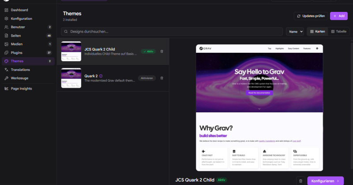This screenshot has width=353, height=185.
Task: Select Themes in the sidebar
Action: coord(28,61)
